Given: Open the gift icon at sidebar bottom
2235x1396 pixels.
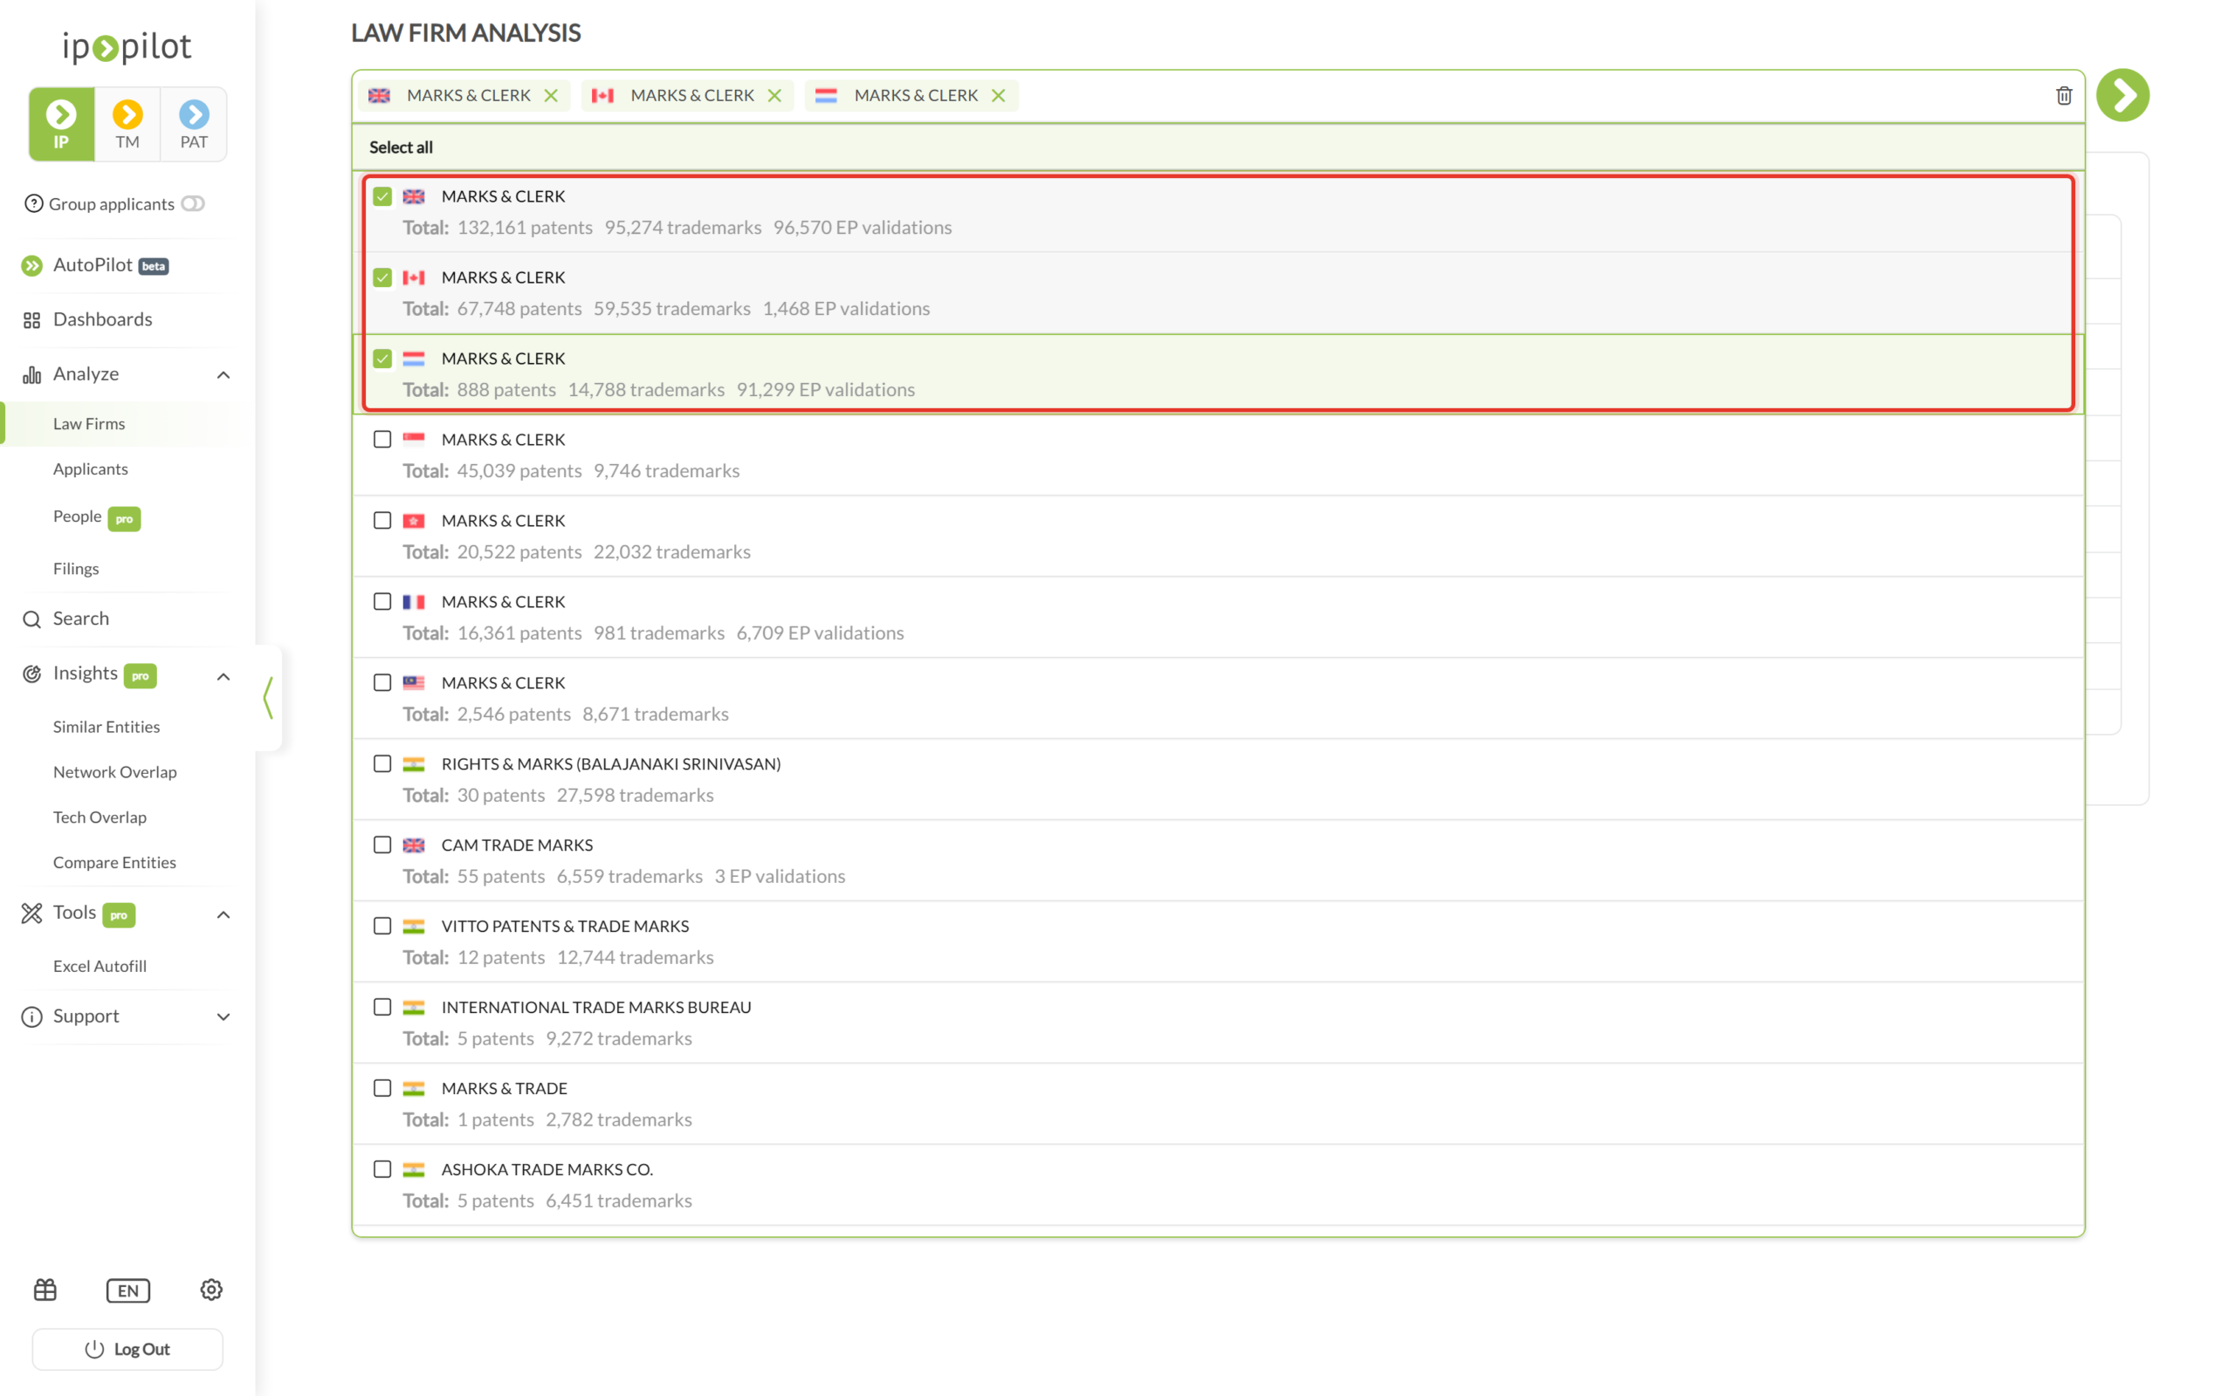Looking at the screenshot, I should [x=45, y=1290].
